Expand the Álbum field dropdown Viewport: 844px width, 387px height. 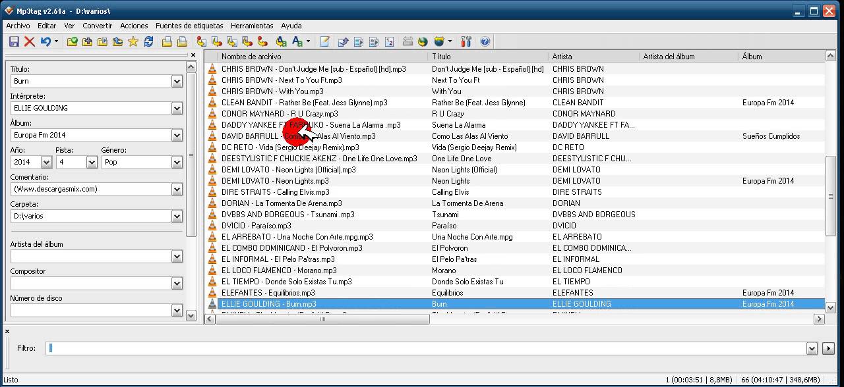coord(177,135)
